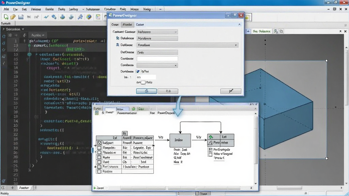
Task: Click the person icon next to the second dialog field
Action: coord(118,38)
